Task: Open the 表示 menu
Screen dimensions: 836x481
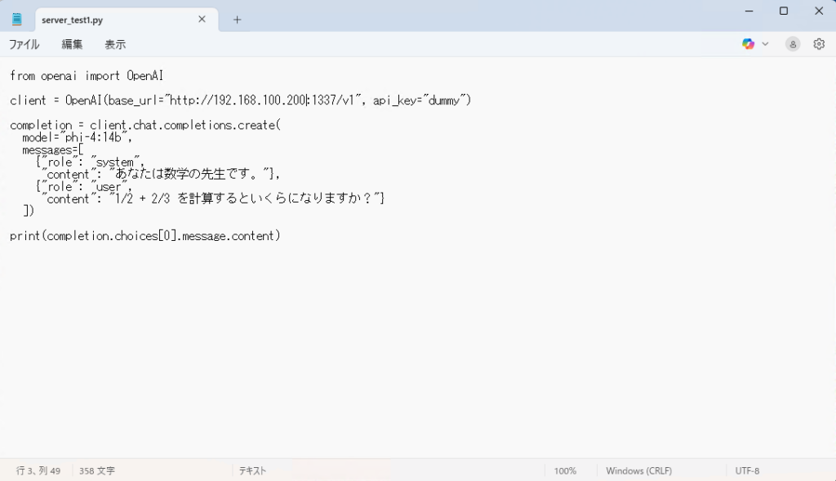Action: [115, 45]
